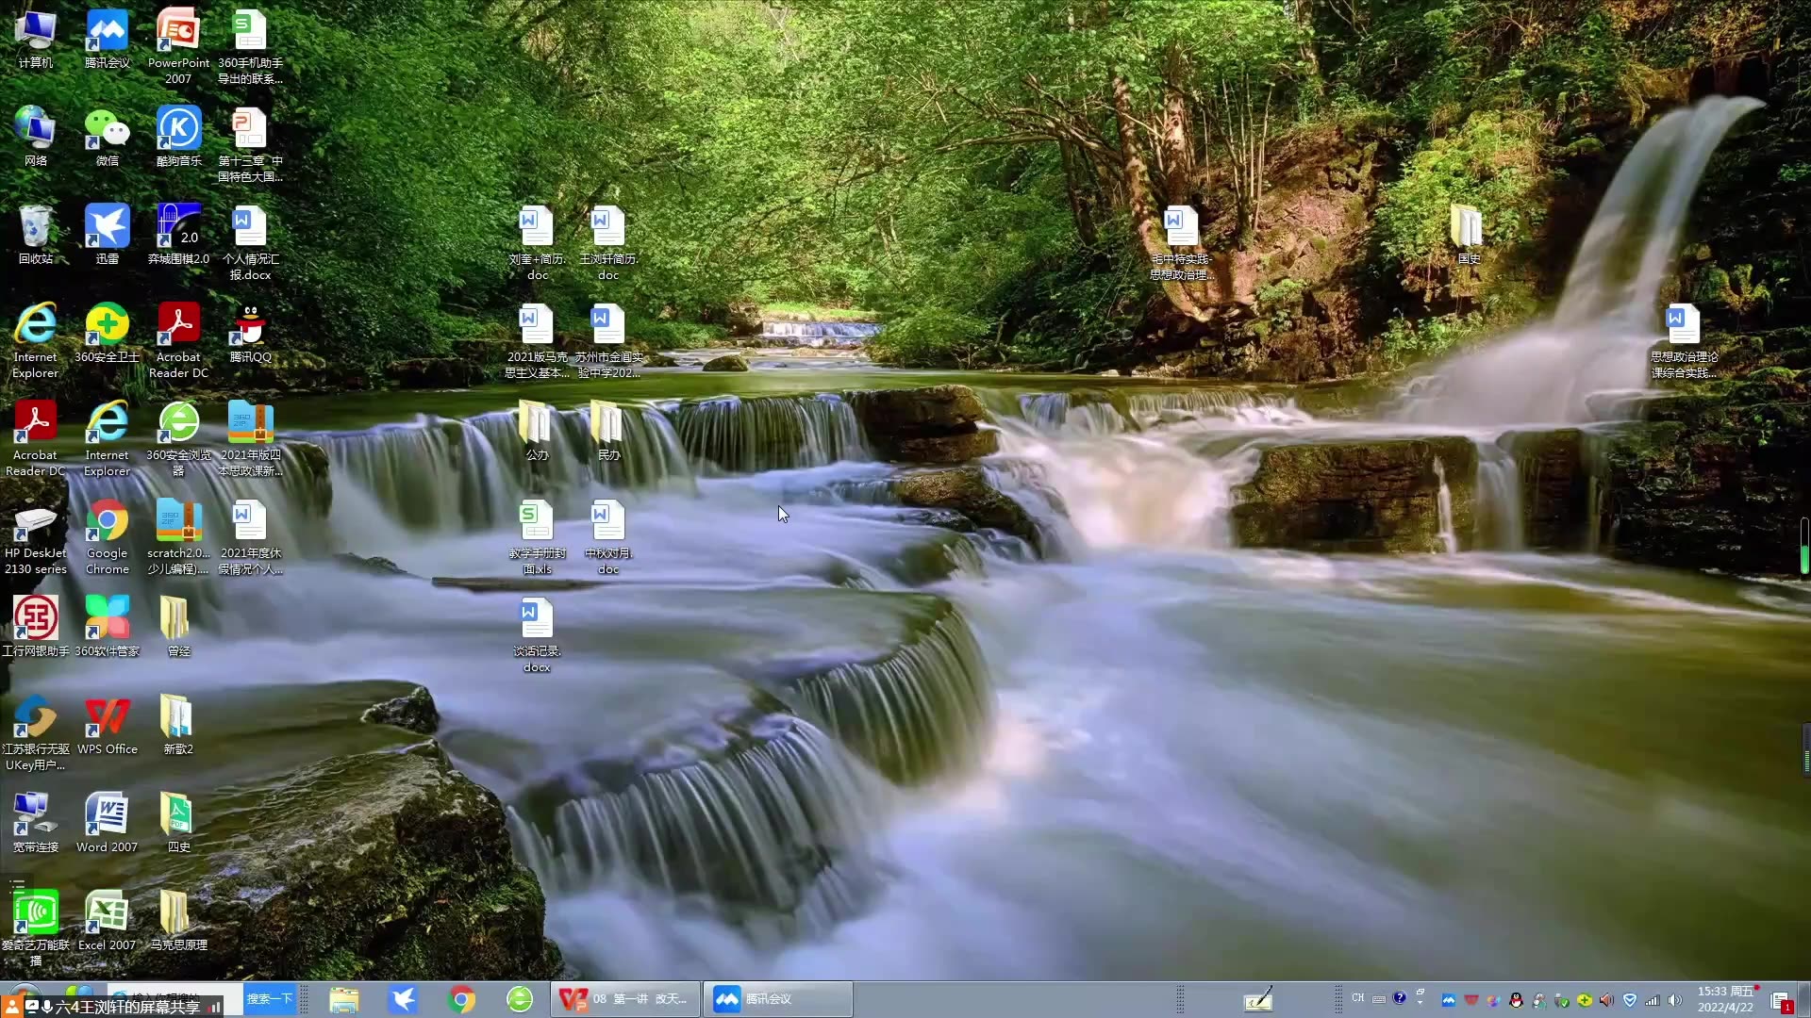Viewport: 1811px width, 1018px height.
Task: Open Excel 2007 desktop shortcut
Action: pos(108,922)
